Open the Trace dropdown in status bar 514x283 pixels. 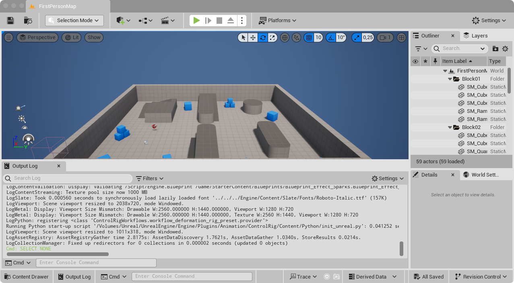[303, 277]
